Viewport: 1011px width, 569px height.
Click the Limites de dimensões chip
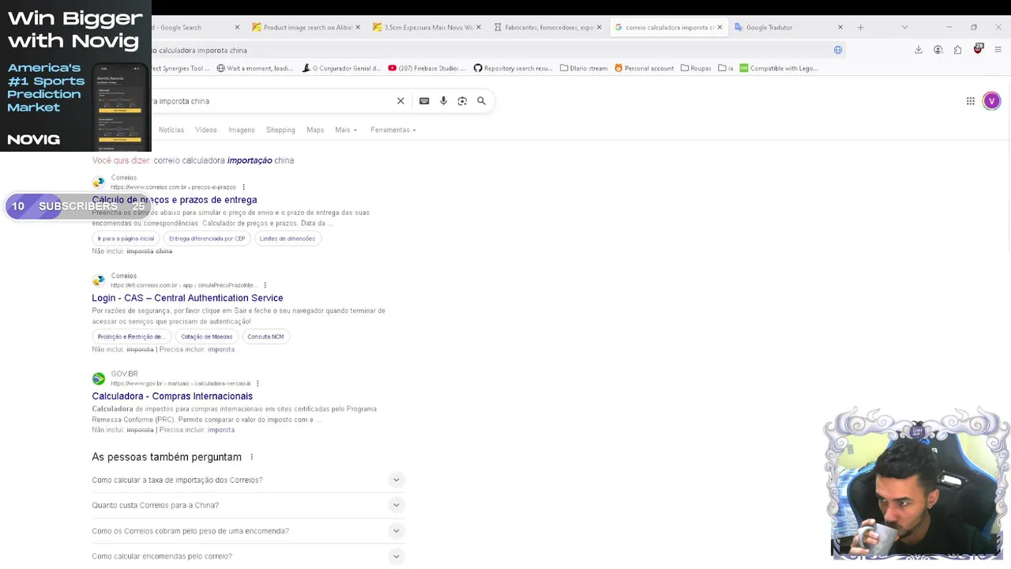(288, 239)
